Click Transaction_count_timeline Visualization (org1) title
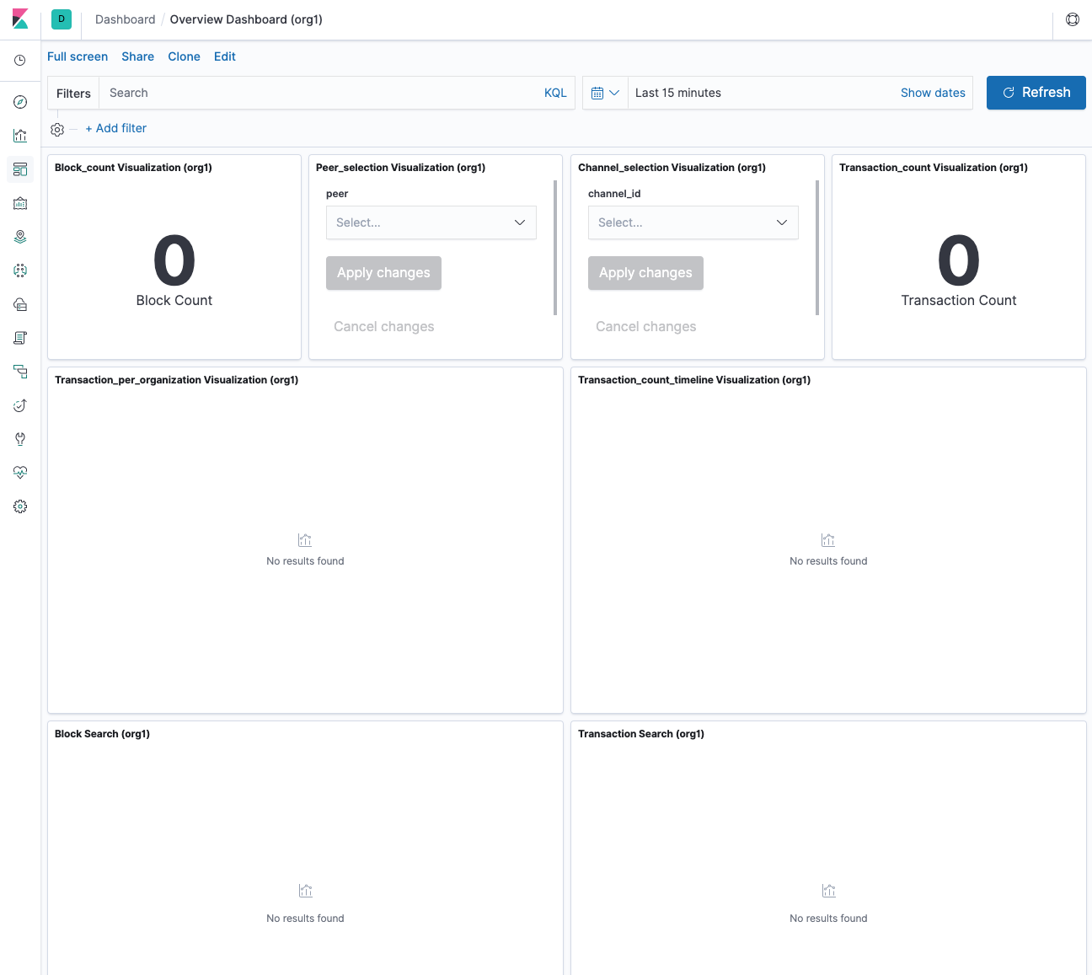The width and height of the screenshot is (1092, 975). coord(694,380)
